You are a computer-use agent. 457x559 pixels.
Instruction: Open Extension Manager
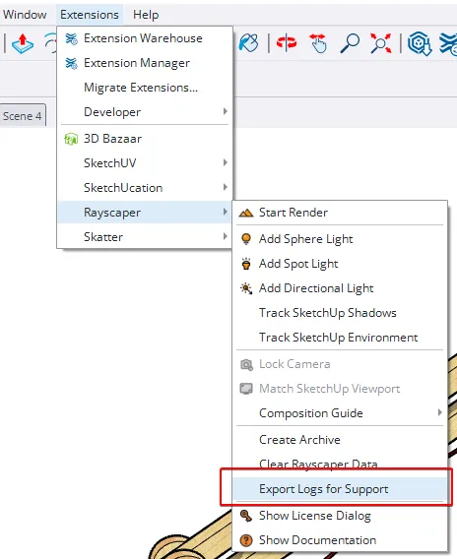pyautogui.click(x=145, y=63)
